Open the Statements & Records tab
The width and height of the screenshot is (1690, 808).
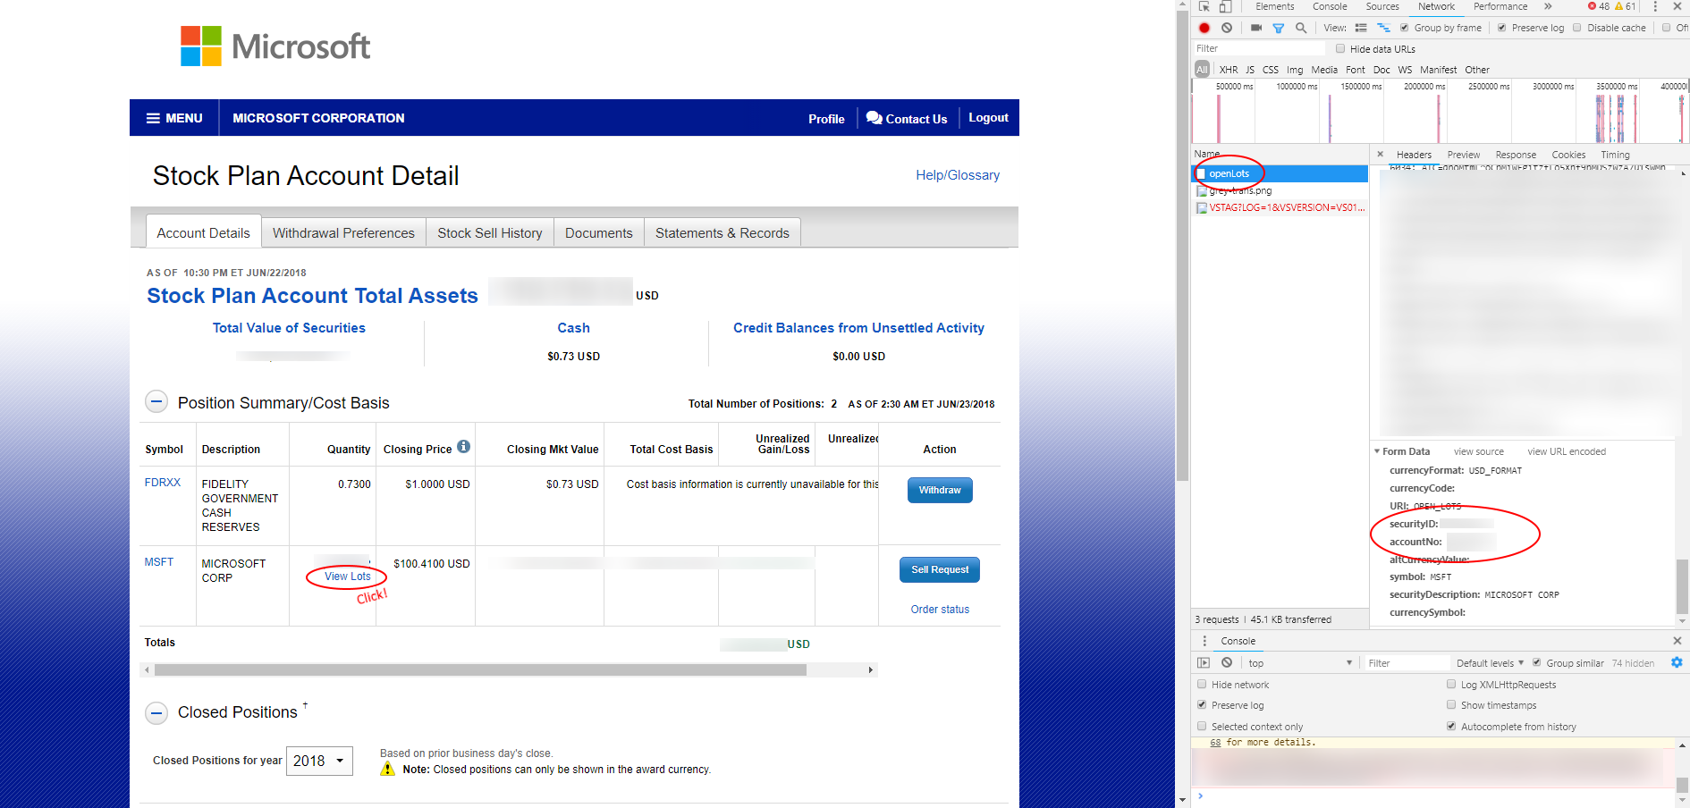point(722,233)
